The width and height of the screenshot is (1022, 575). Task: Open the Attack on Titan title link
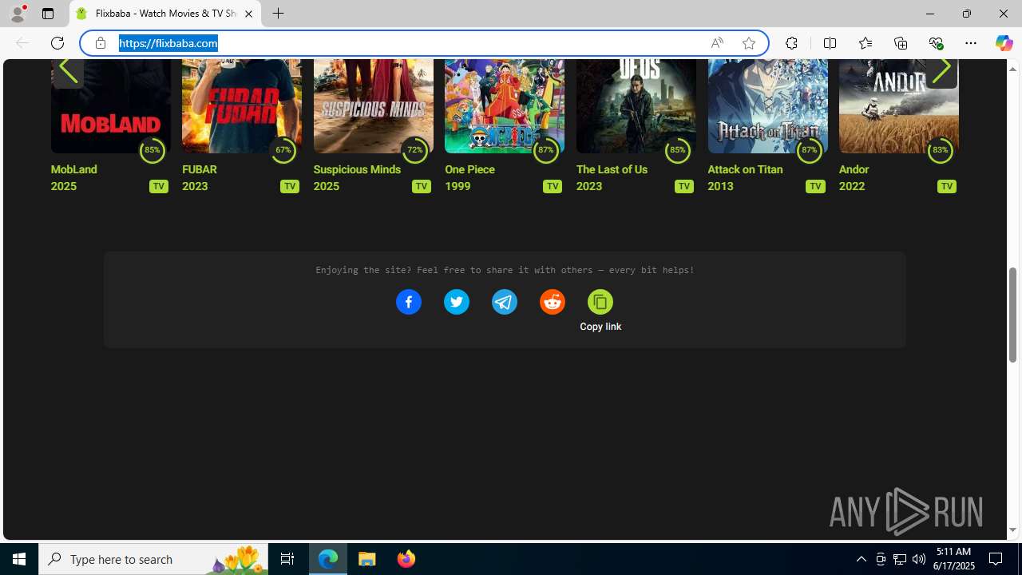coord(745,169)
